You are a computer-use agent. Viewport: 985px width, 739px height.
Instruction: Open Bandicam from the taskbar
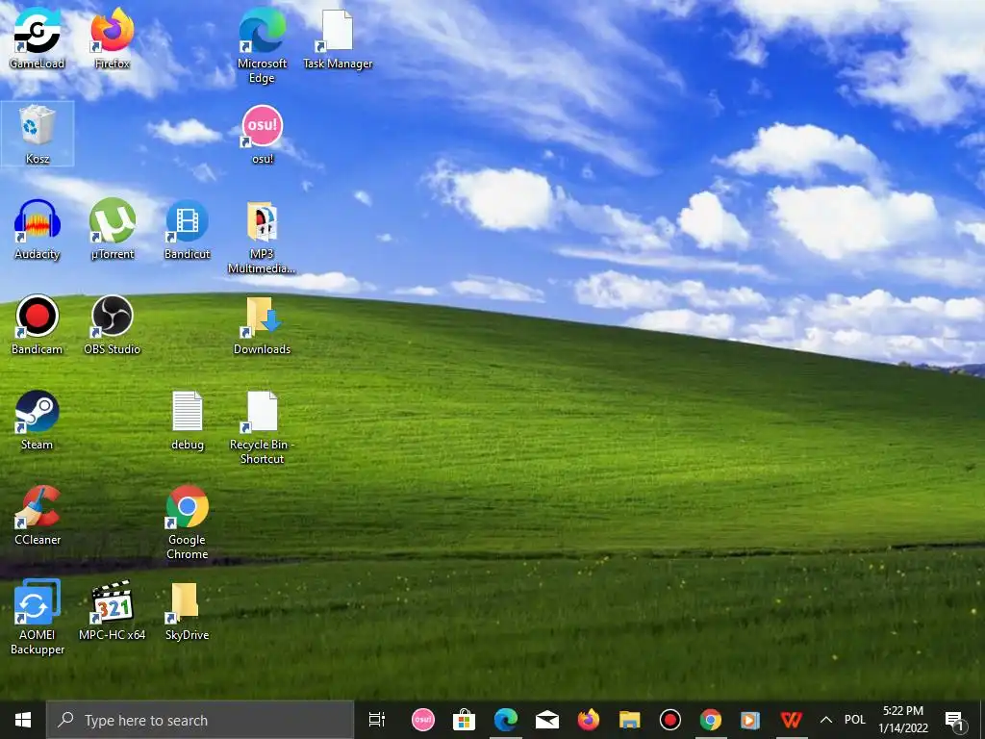pyautogui.click(x=670, y=720)
